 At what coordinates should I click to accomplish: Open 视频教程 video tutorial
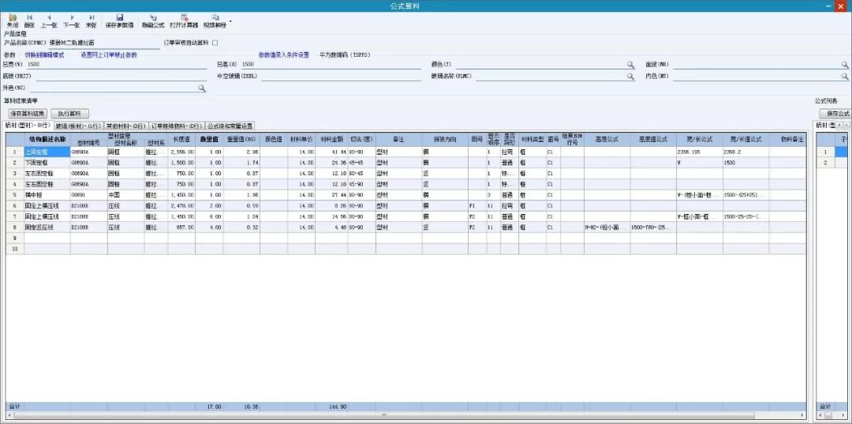pos(215,21)
